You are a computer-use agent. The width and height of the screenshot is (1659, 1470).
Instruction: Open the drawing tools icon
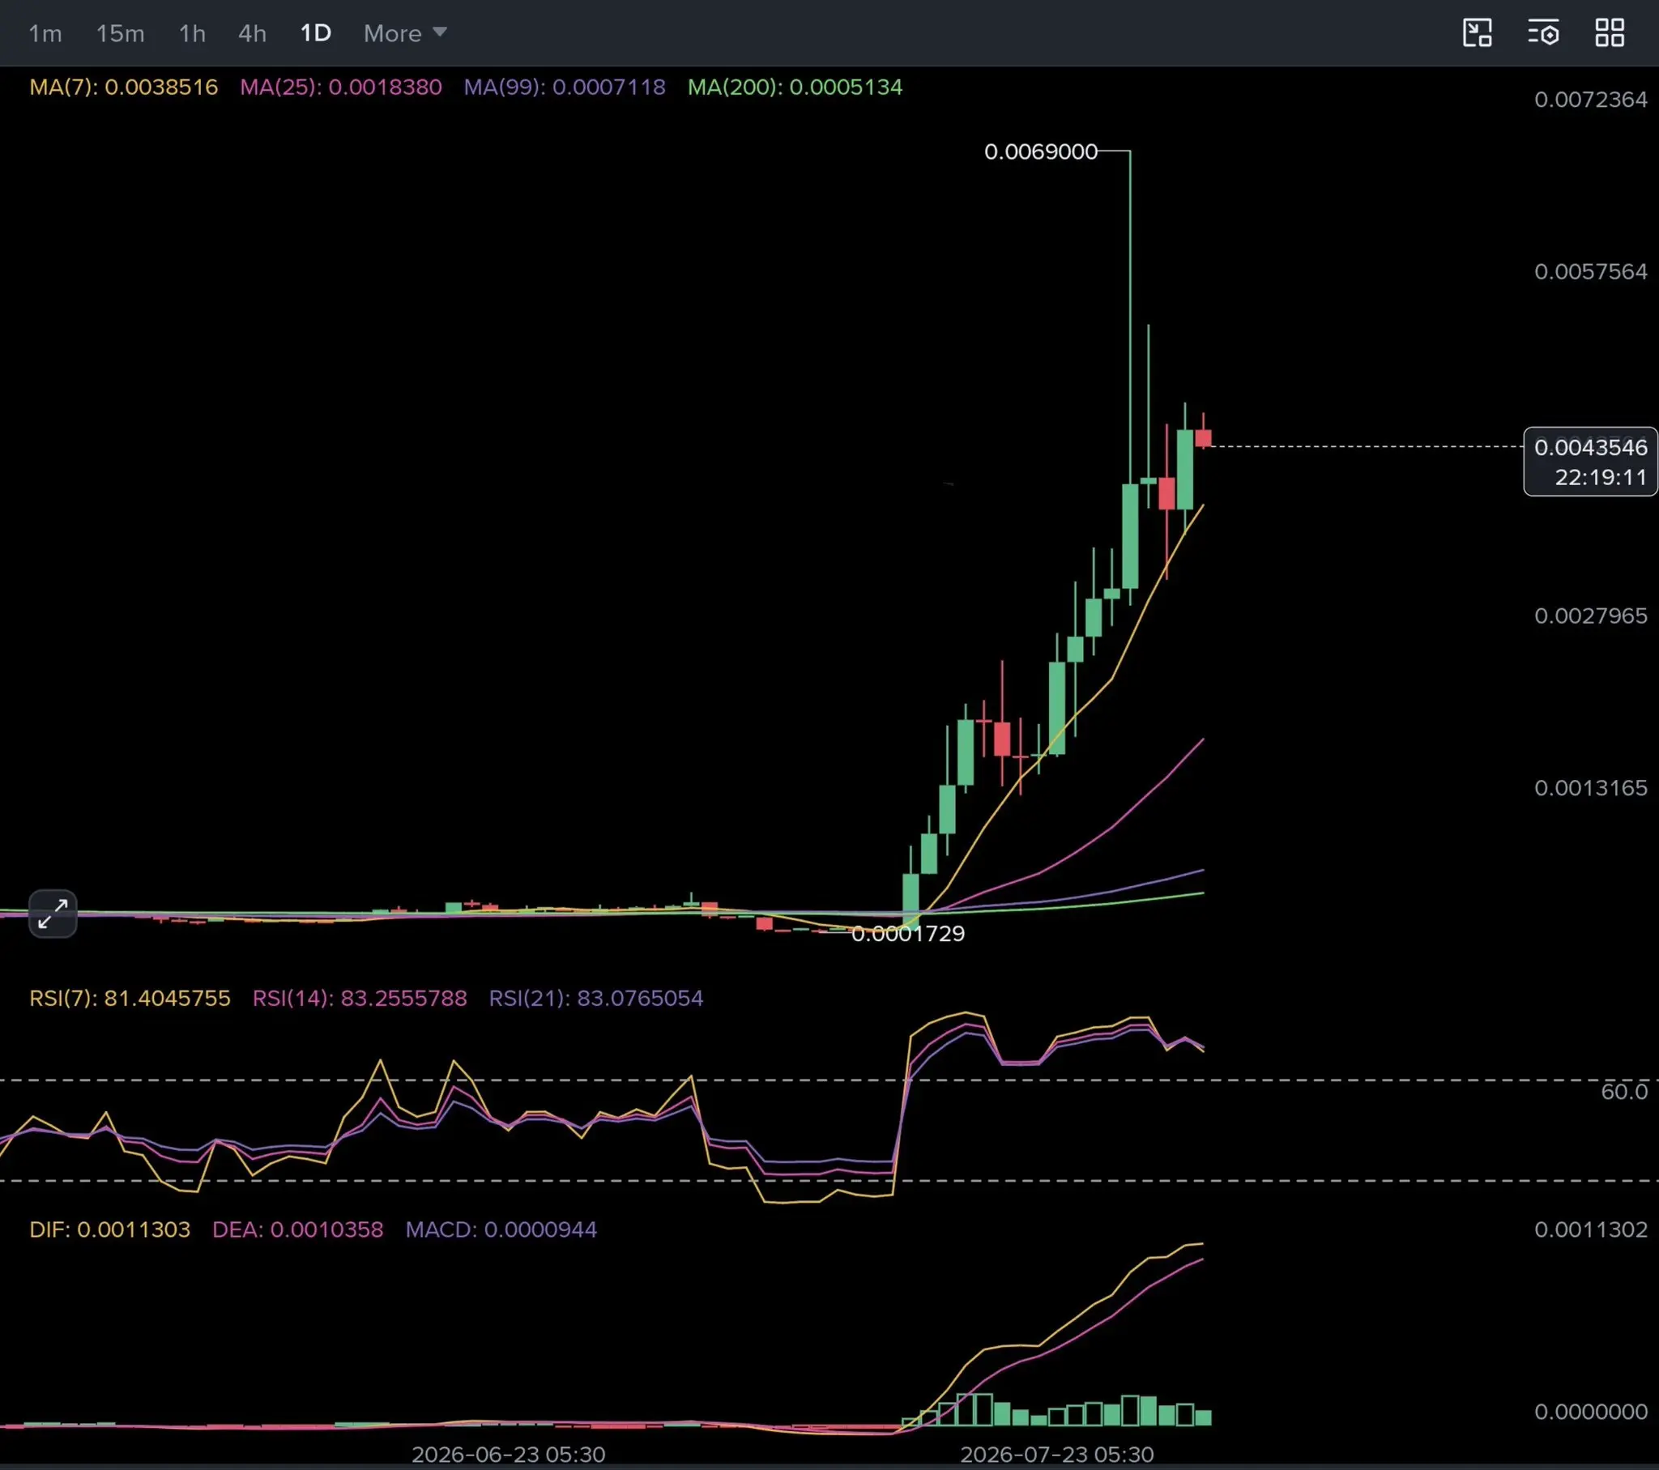coord(1478,33)
